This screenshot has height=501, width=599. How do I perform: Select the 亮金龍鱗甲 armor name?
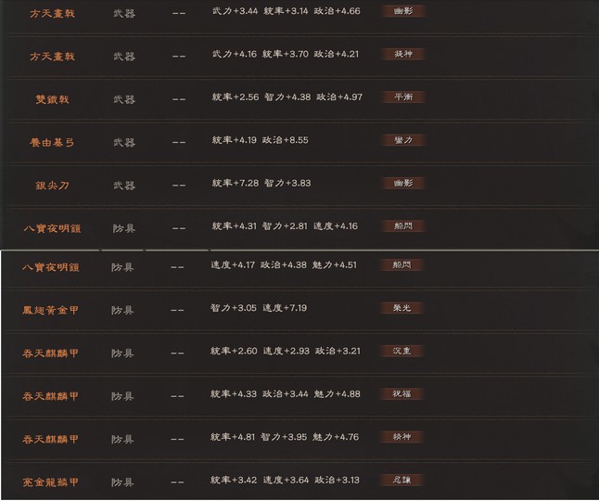tap(50, 482)
